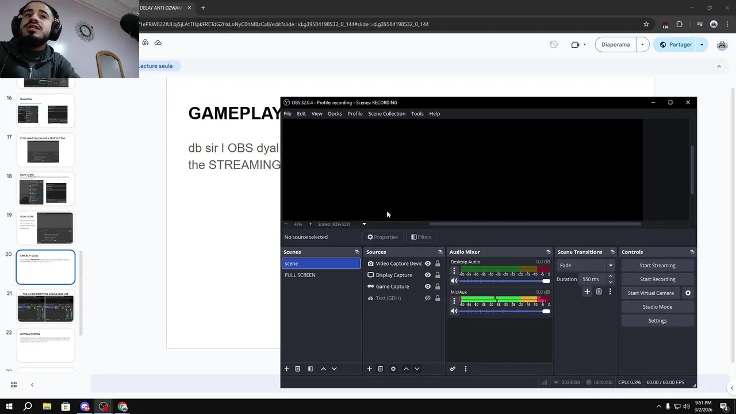The width and height of the screenshot is (736, 414).
Task: Open OBS Settings button
Action: 657,321
